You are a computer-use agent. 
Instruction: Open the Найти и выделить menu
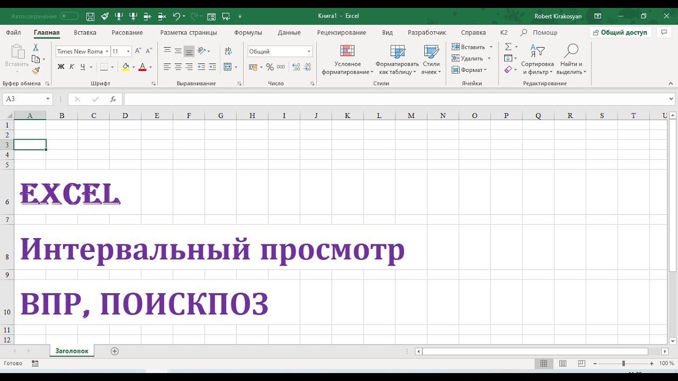pos(571,59)
